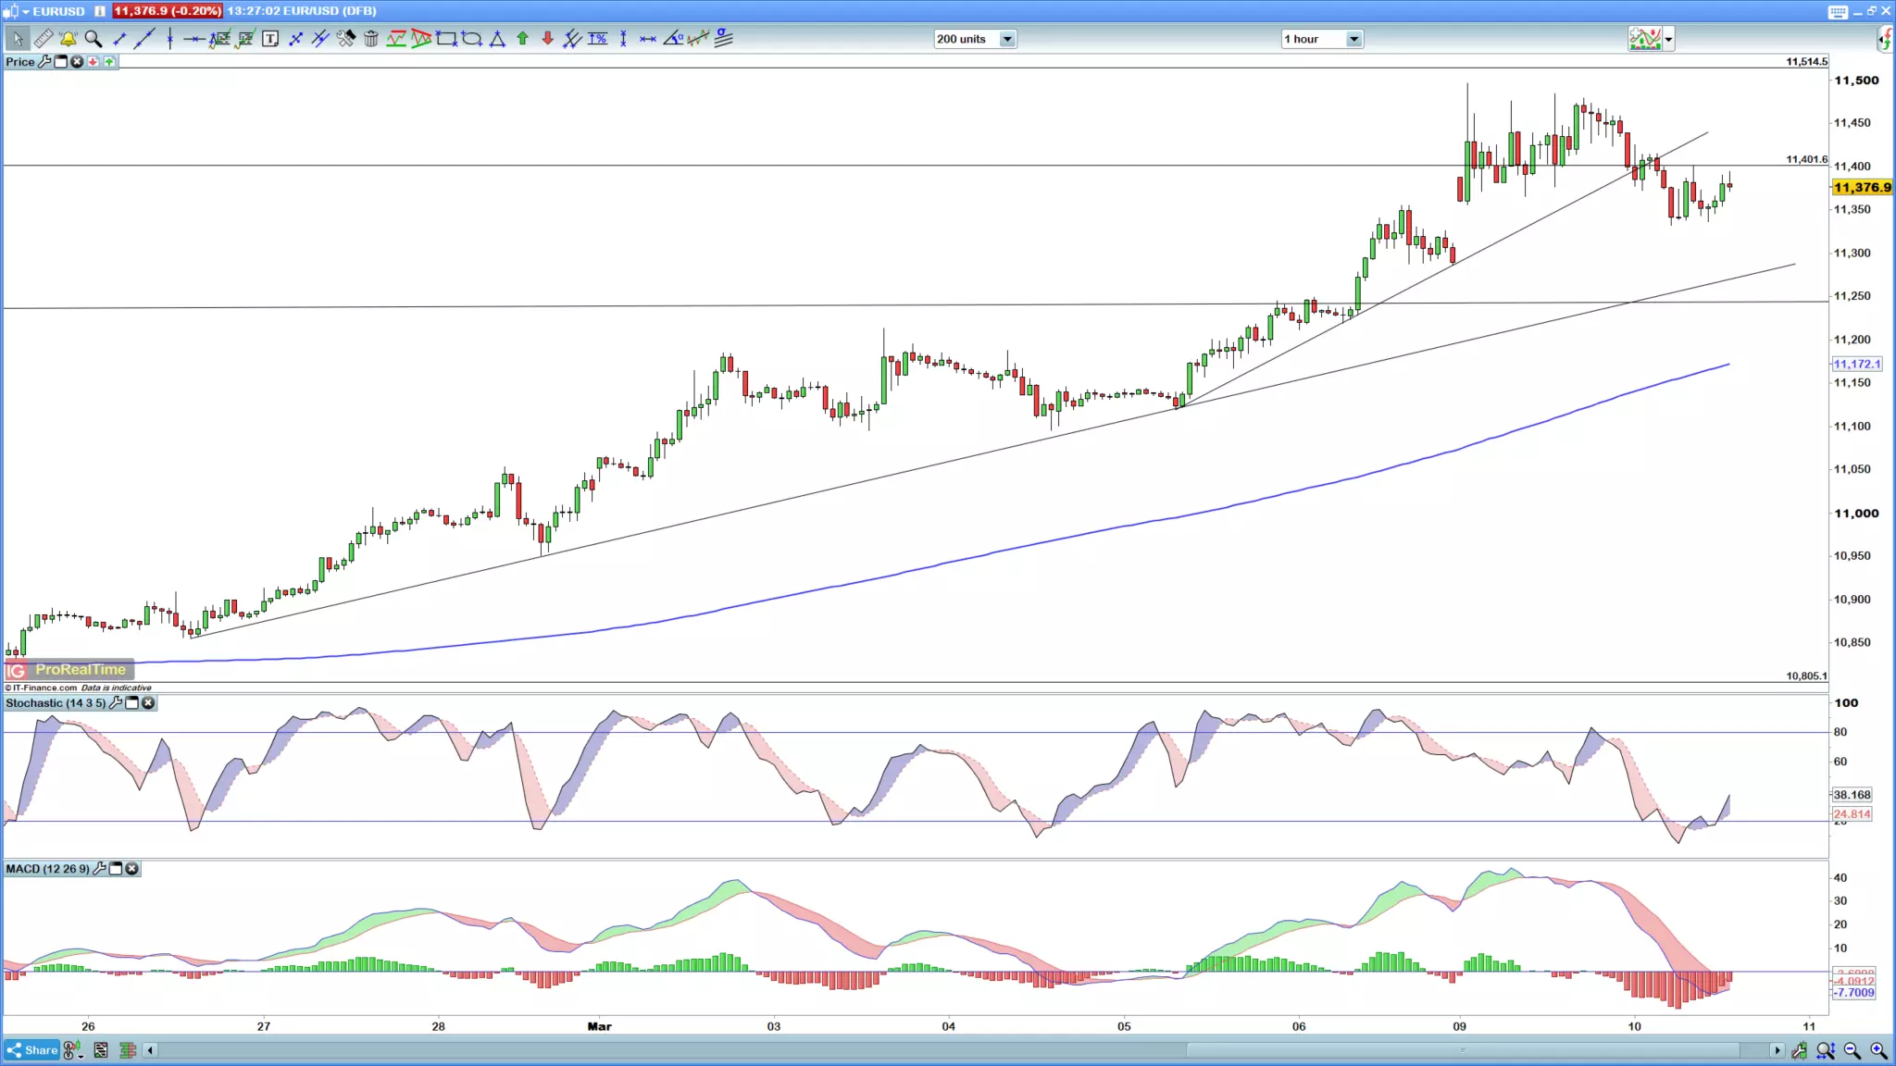Toggle Stochastic panel window size
The image size is (1896, 1066).
[x=132, y=703]
